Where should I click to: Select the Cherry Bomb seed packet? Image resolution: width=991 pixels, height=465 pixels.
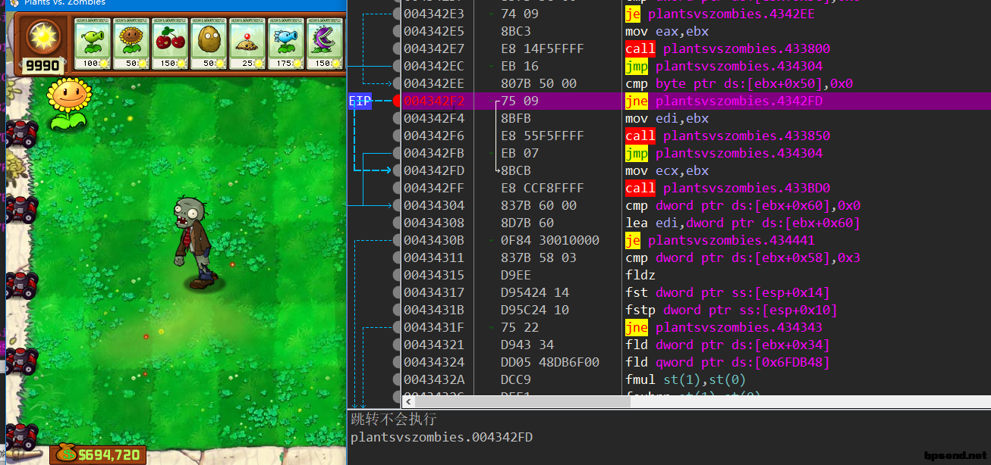point(170,44)
